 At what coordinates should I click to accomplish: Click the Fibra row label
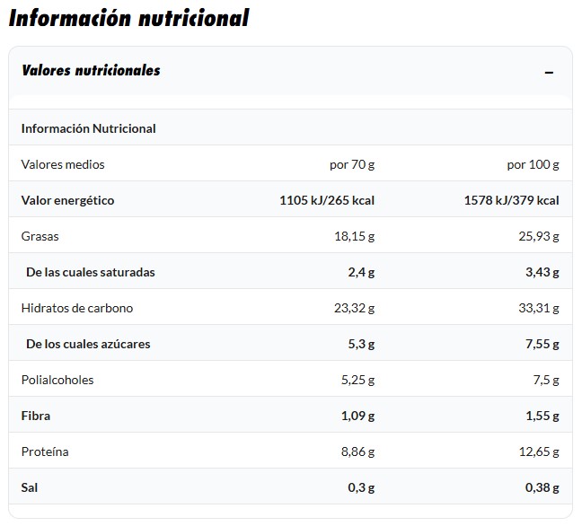36,416
